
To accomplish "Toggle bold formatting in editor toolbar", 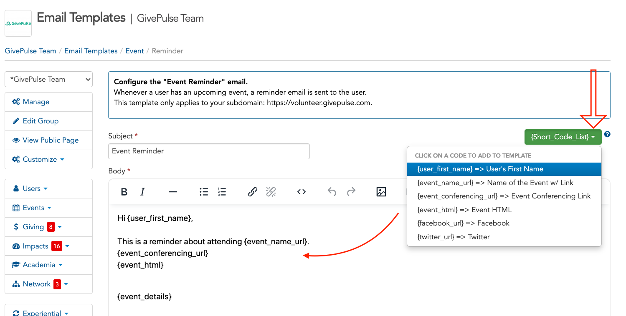I will tap(124, 192).
